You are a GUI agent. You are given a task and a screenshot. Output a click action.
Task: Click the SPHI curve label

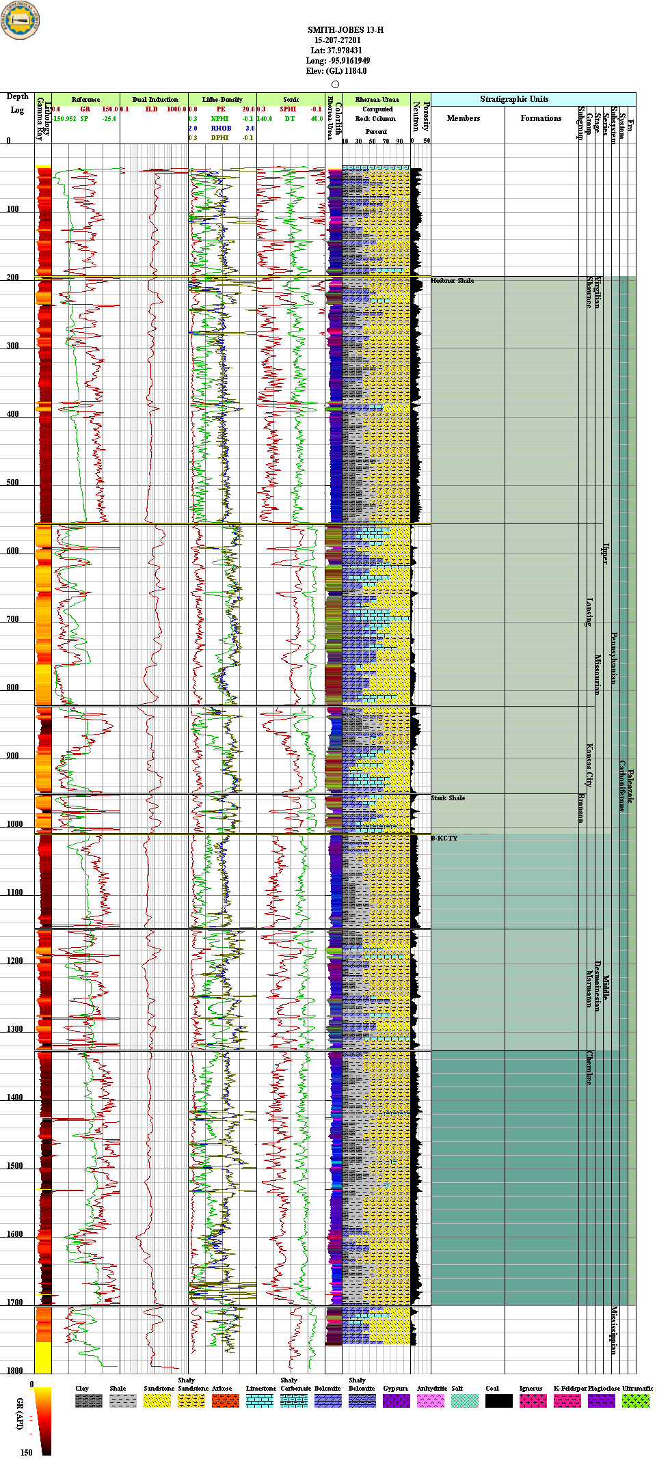coord(288,109)
